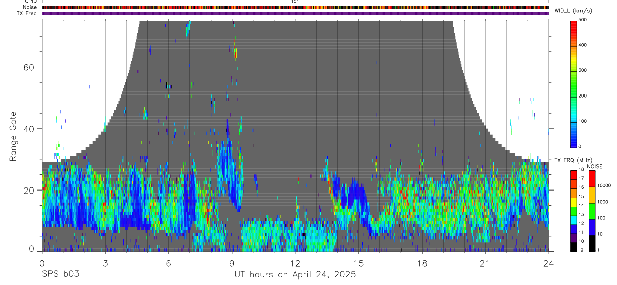Click the '14' tick on the TX FRQ legend
Image resolution: width=617 pixels, height=285 pixels.
tap(582, 206)
